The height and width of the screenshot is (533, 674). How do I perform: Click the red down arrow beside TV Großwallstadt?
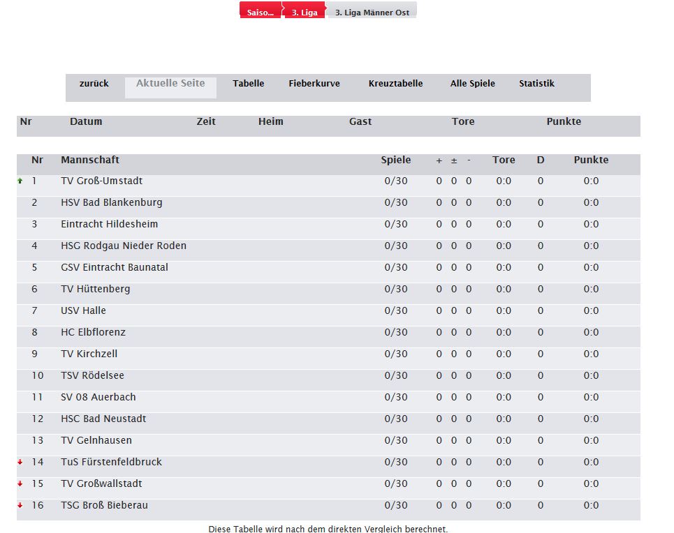[x=20, y=483]
